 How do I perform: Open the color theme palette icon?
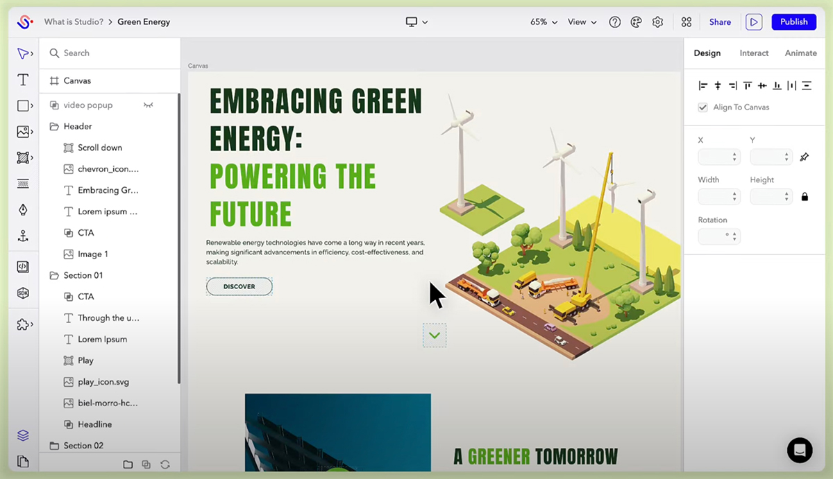point(636,22)
